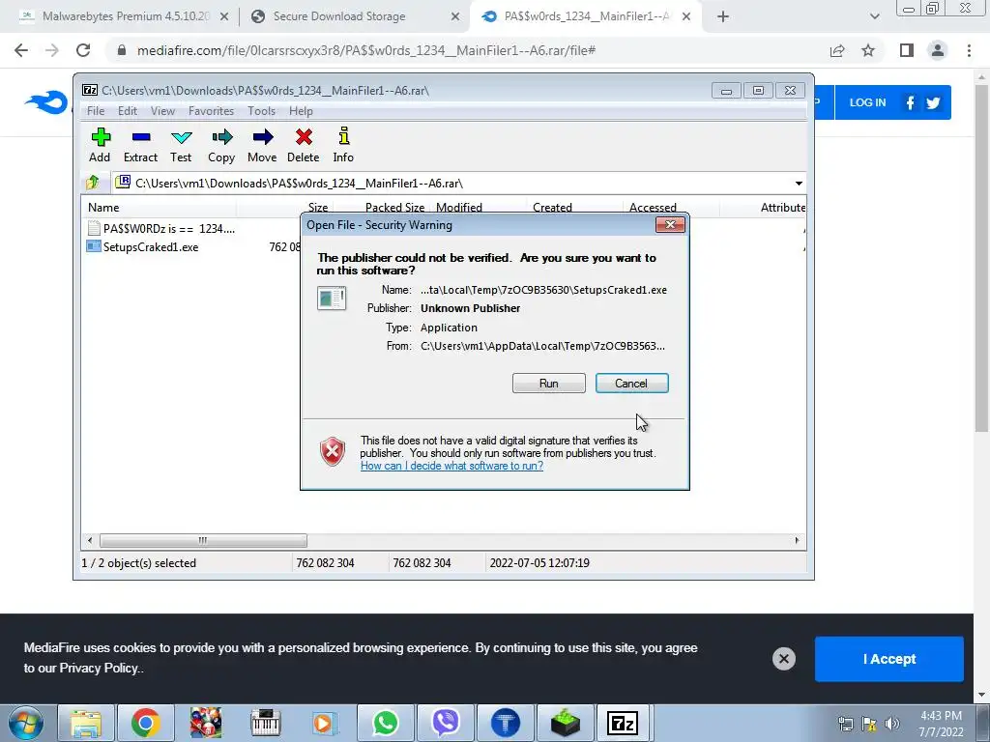Open the Chrome profile avatar

coord(938,50)
